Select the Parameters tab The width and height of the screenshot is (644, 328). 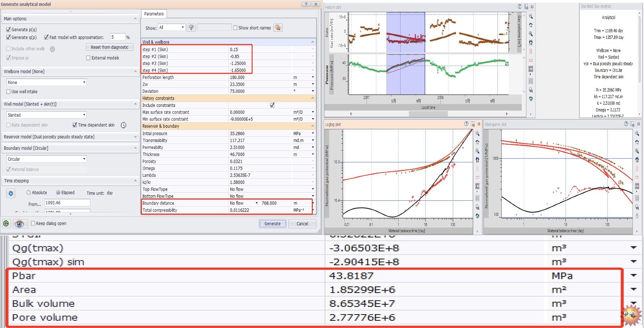pos(154,14)
